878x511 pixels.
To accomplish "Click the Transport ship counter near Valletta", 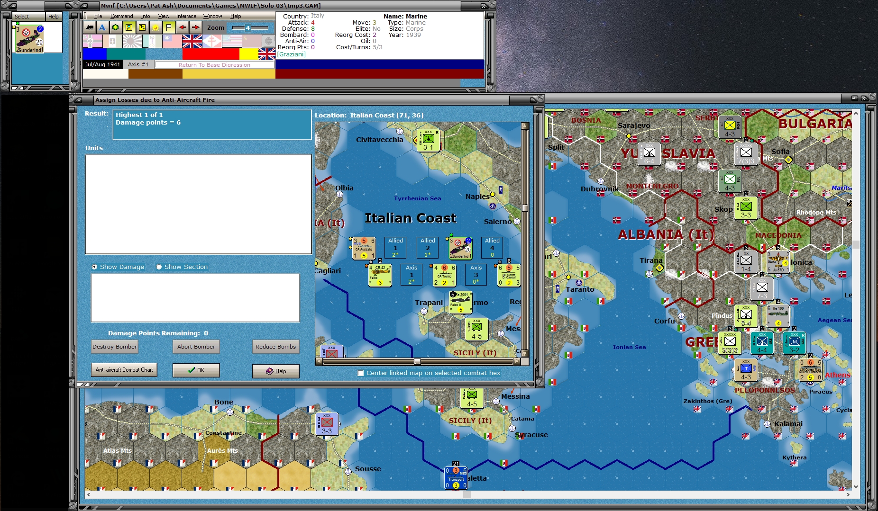I will click(x=456, y=478).
